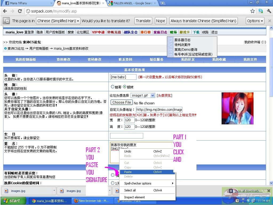Bookmark this page with the star icon
273x205 pixels.
(252, 11)
